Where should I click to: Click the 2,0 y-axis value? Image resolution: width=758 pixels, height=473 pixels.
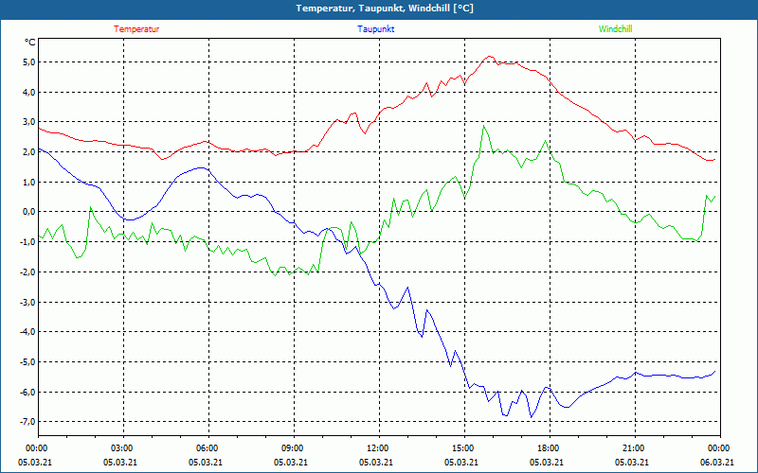click(28, 151)
